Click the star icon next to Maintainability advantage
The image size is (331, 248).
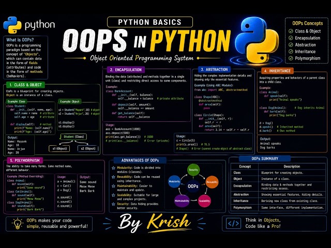tap(113, 186)
